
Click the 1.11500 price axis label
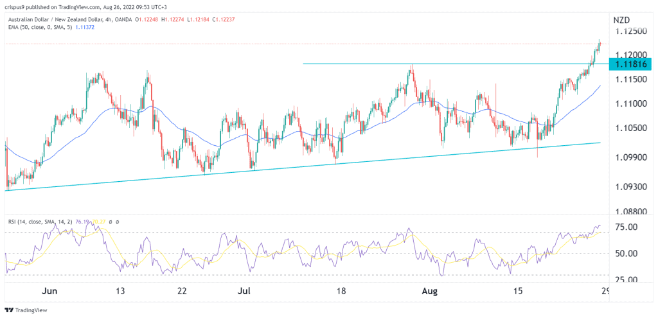[632, 79]
